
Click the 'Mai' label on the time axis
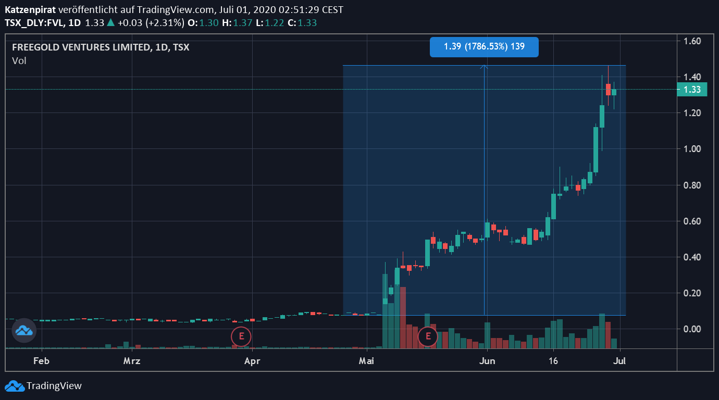click(367, 360)
